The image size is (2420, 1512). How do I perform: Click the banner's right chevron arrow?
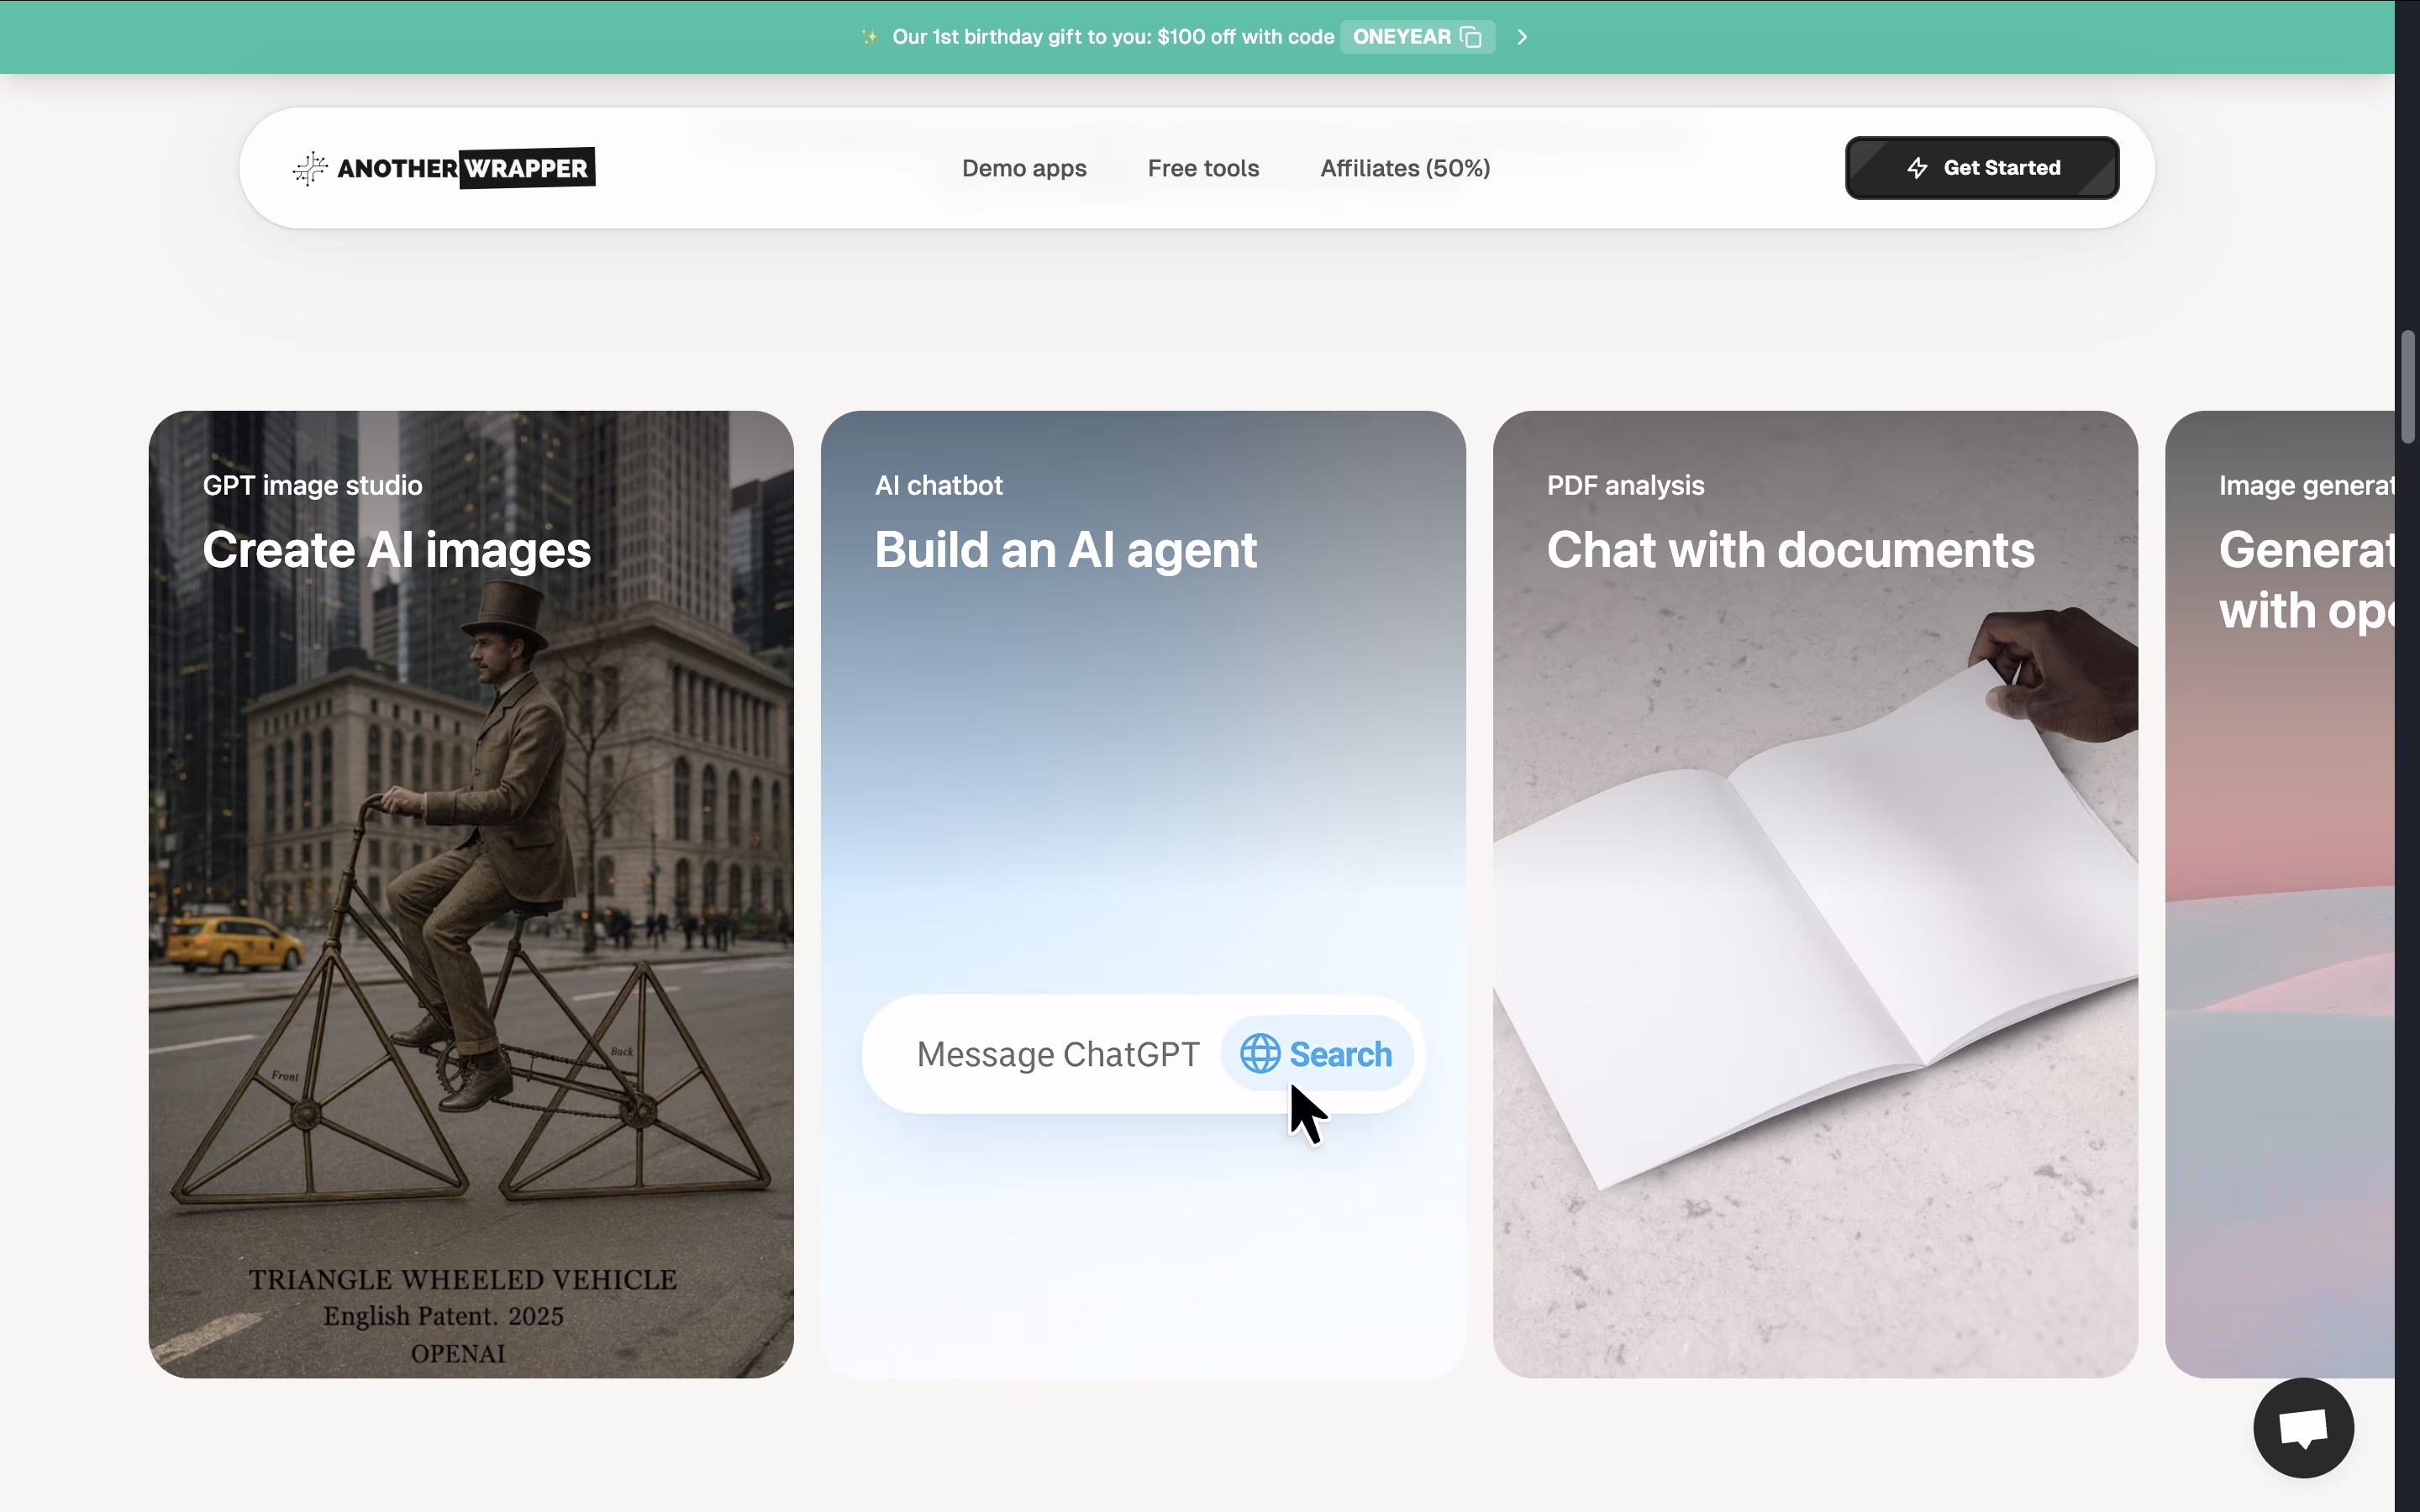click(x=1522, y=37)
